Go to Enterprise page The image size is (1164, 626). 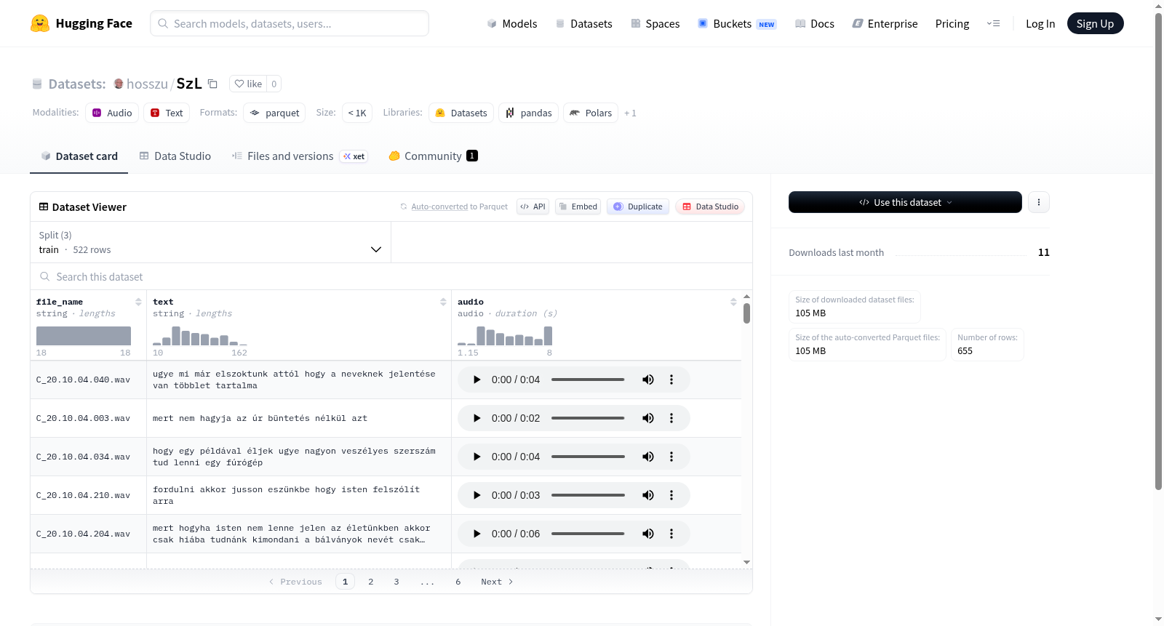885,23
